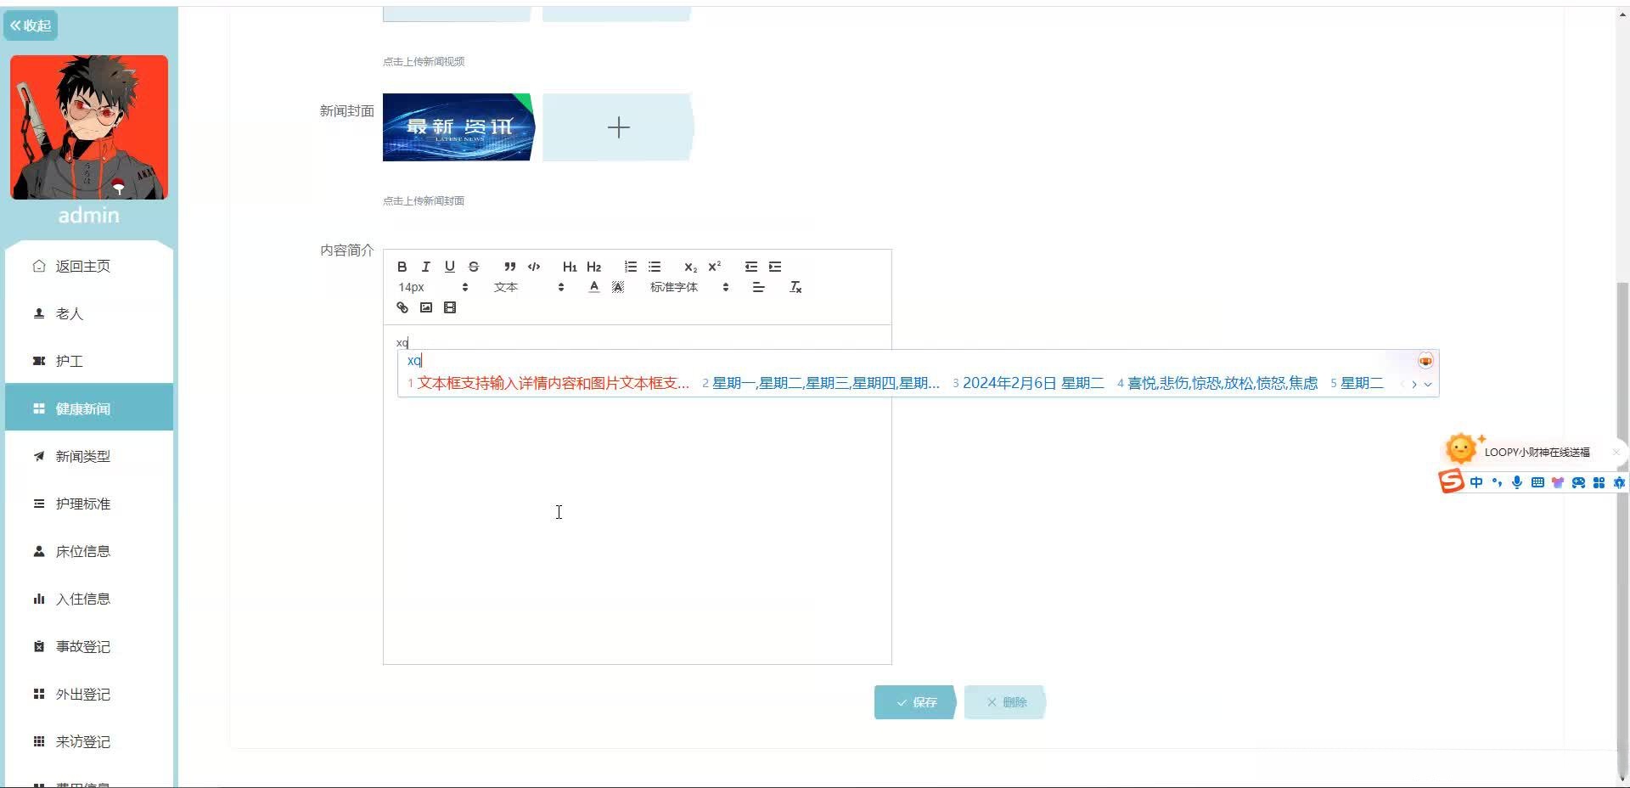Expand the pinyin candidate list with down arrow
This screenshot has height=788, width=1630.
click(x=1428, y=384)
